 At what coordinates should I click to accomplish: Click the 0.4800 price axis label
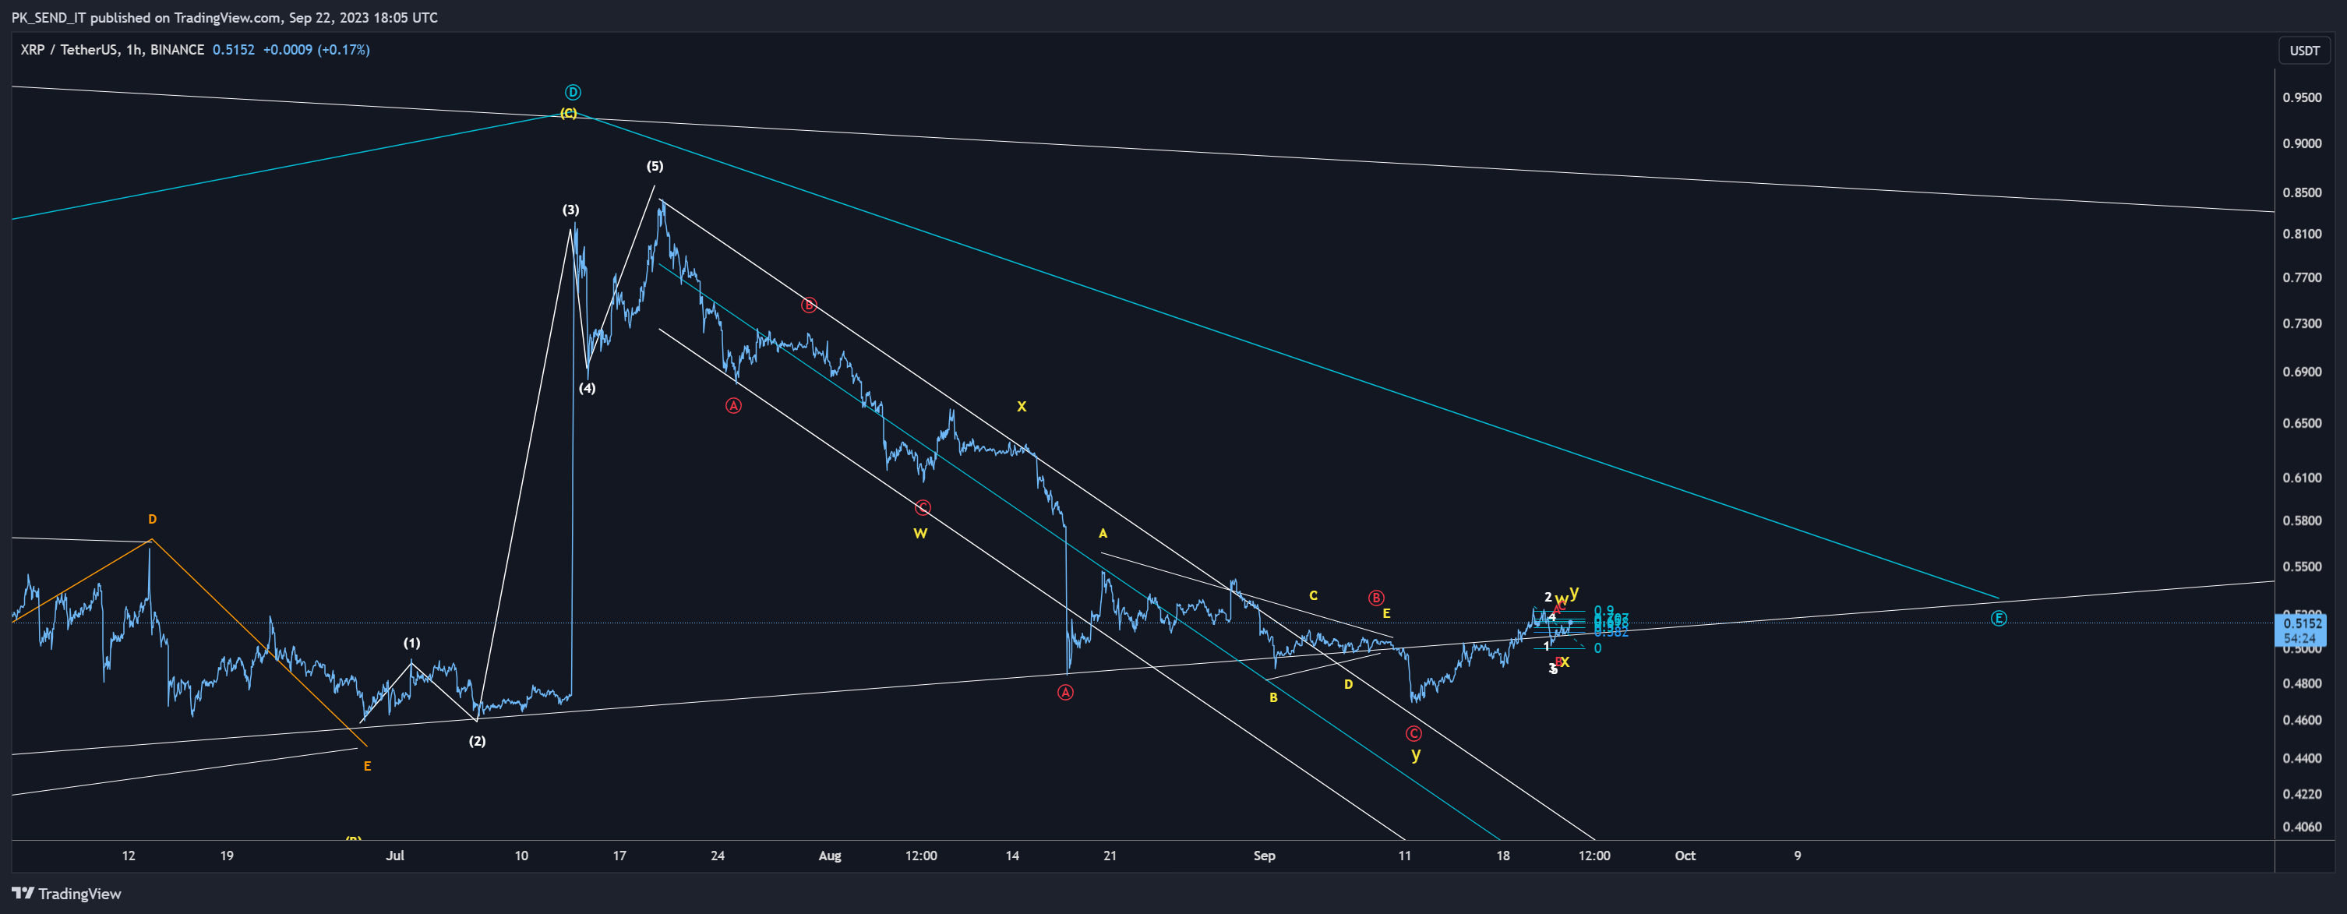(2302, 683)
